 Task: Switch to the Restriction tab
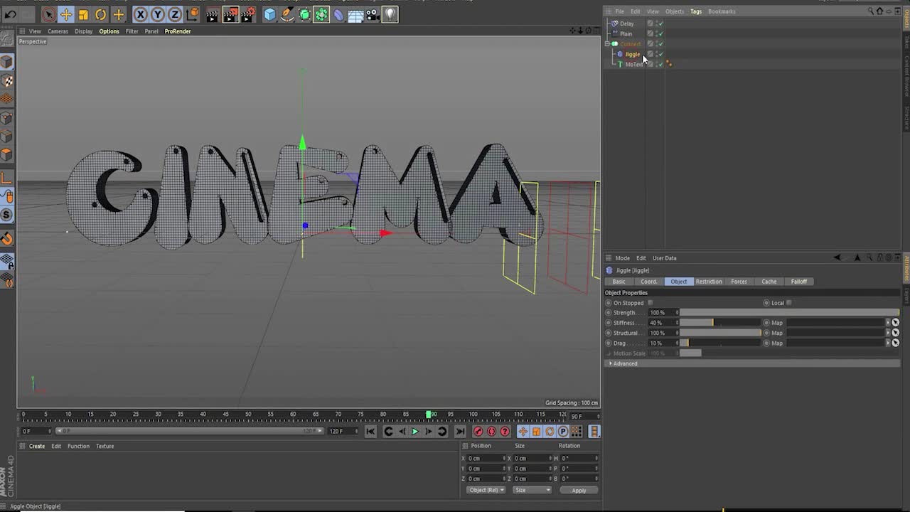coord(709,282)
